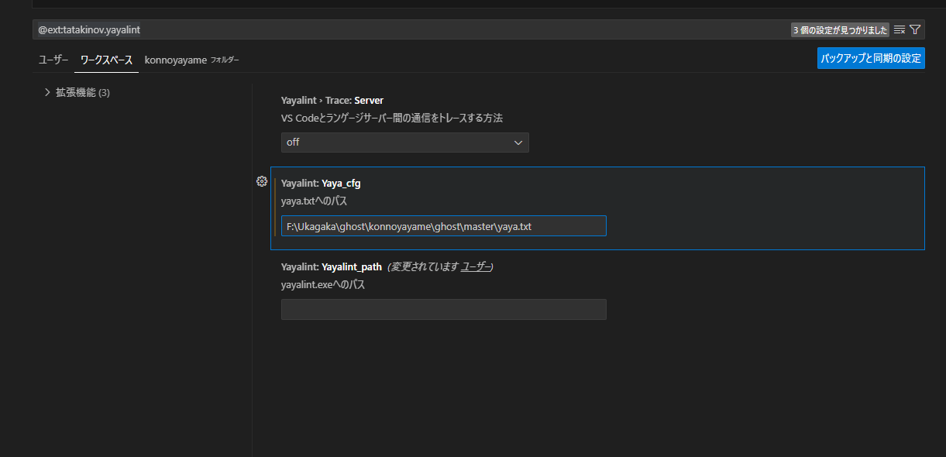
Task: Click the empty Yayalint_path input box
Action: click(x=443, y=310)
